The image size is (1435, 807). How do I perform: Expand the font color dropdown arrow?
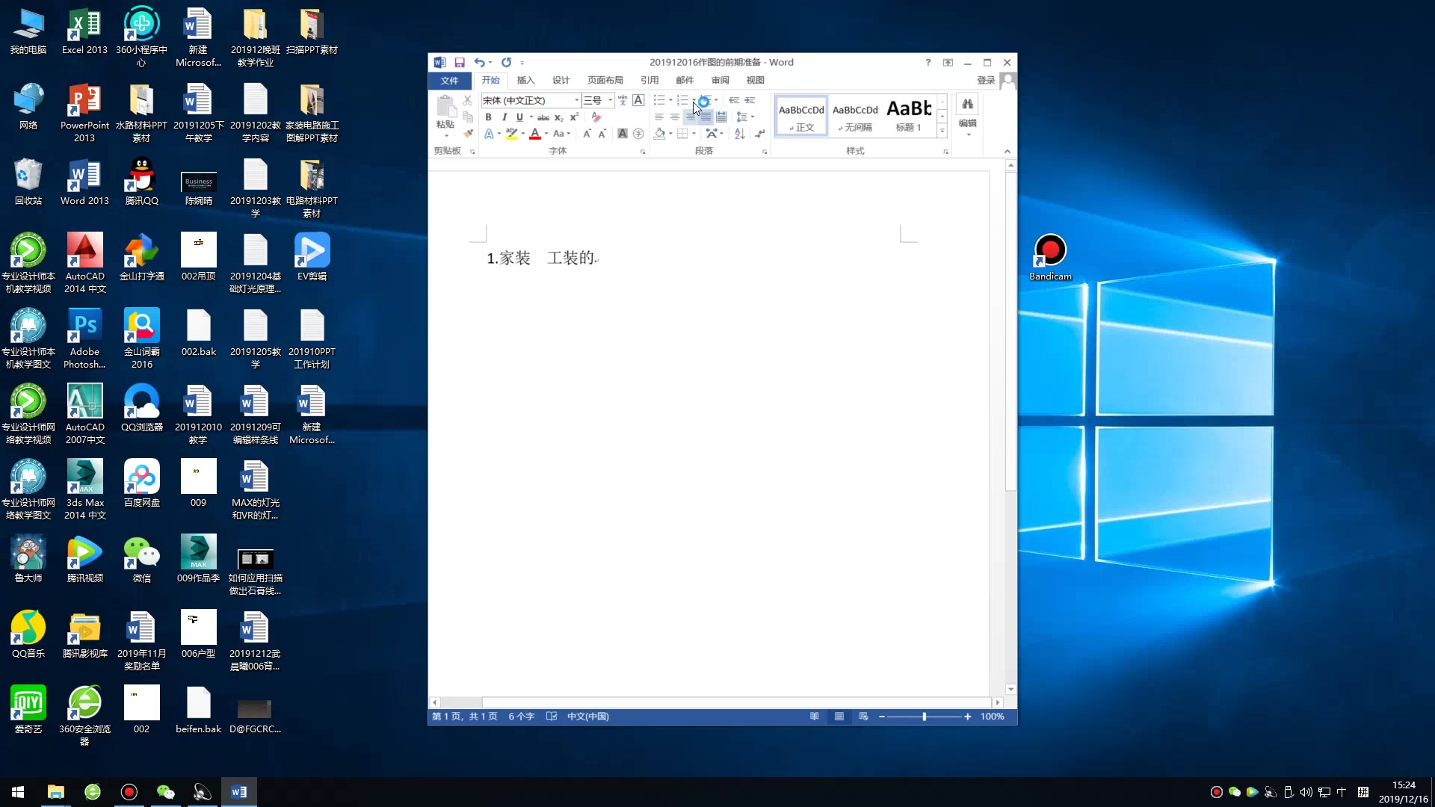click(546, 134)
